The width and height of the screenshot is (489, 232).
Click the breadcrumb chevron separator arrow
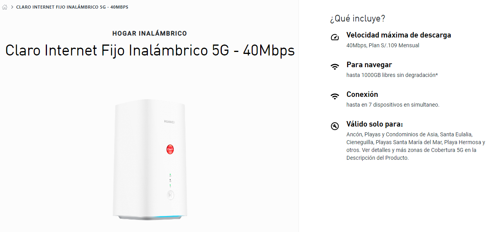pyautogui.click(x=12, y=7)
